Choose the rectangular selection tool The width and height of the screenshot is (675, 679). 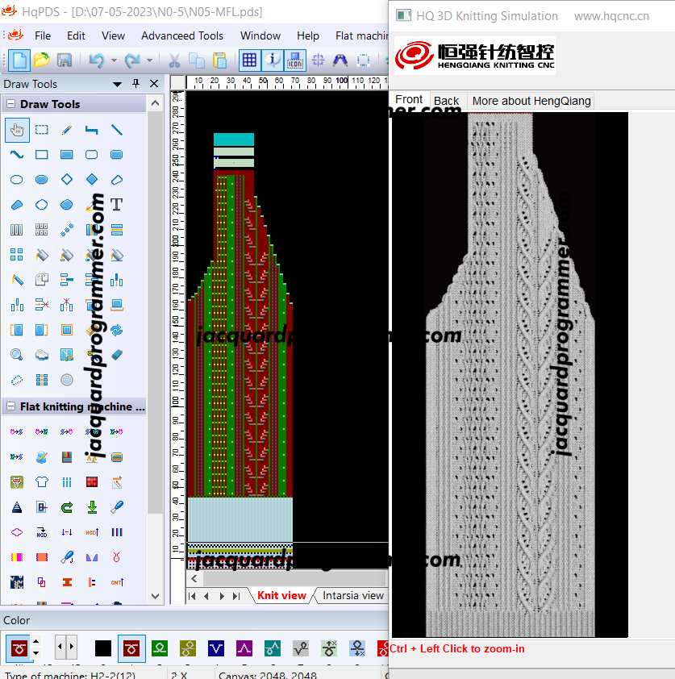click(x=42, y=130)
